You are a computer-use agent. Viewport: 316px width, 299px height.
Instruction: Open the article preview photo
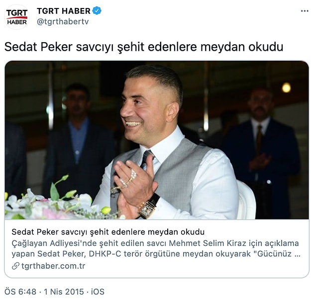157,140
